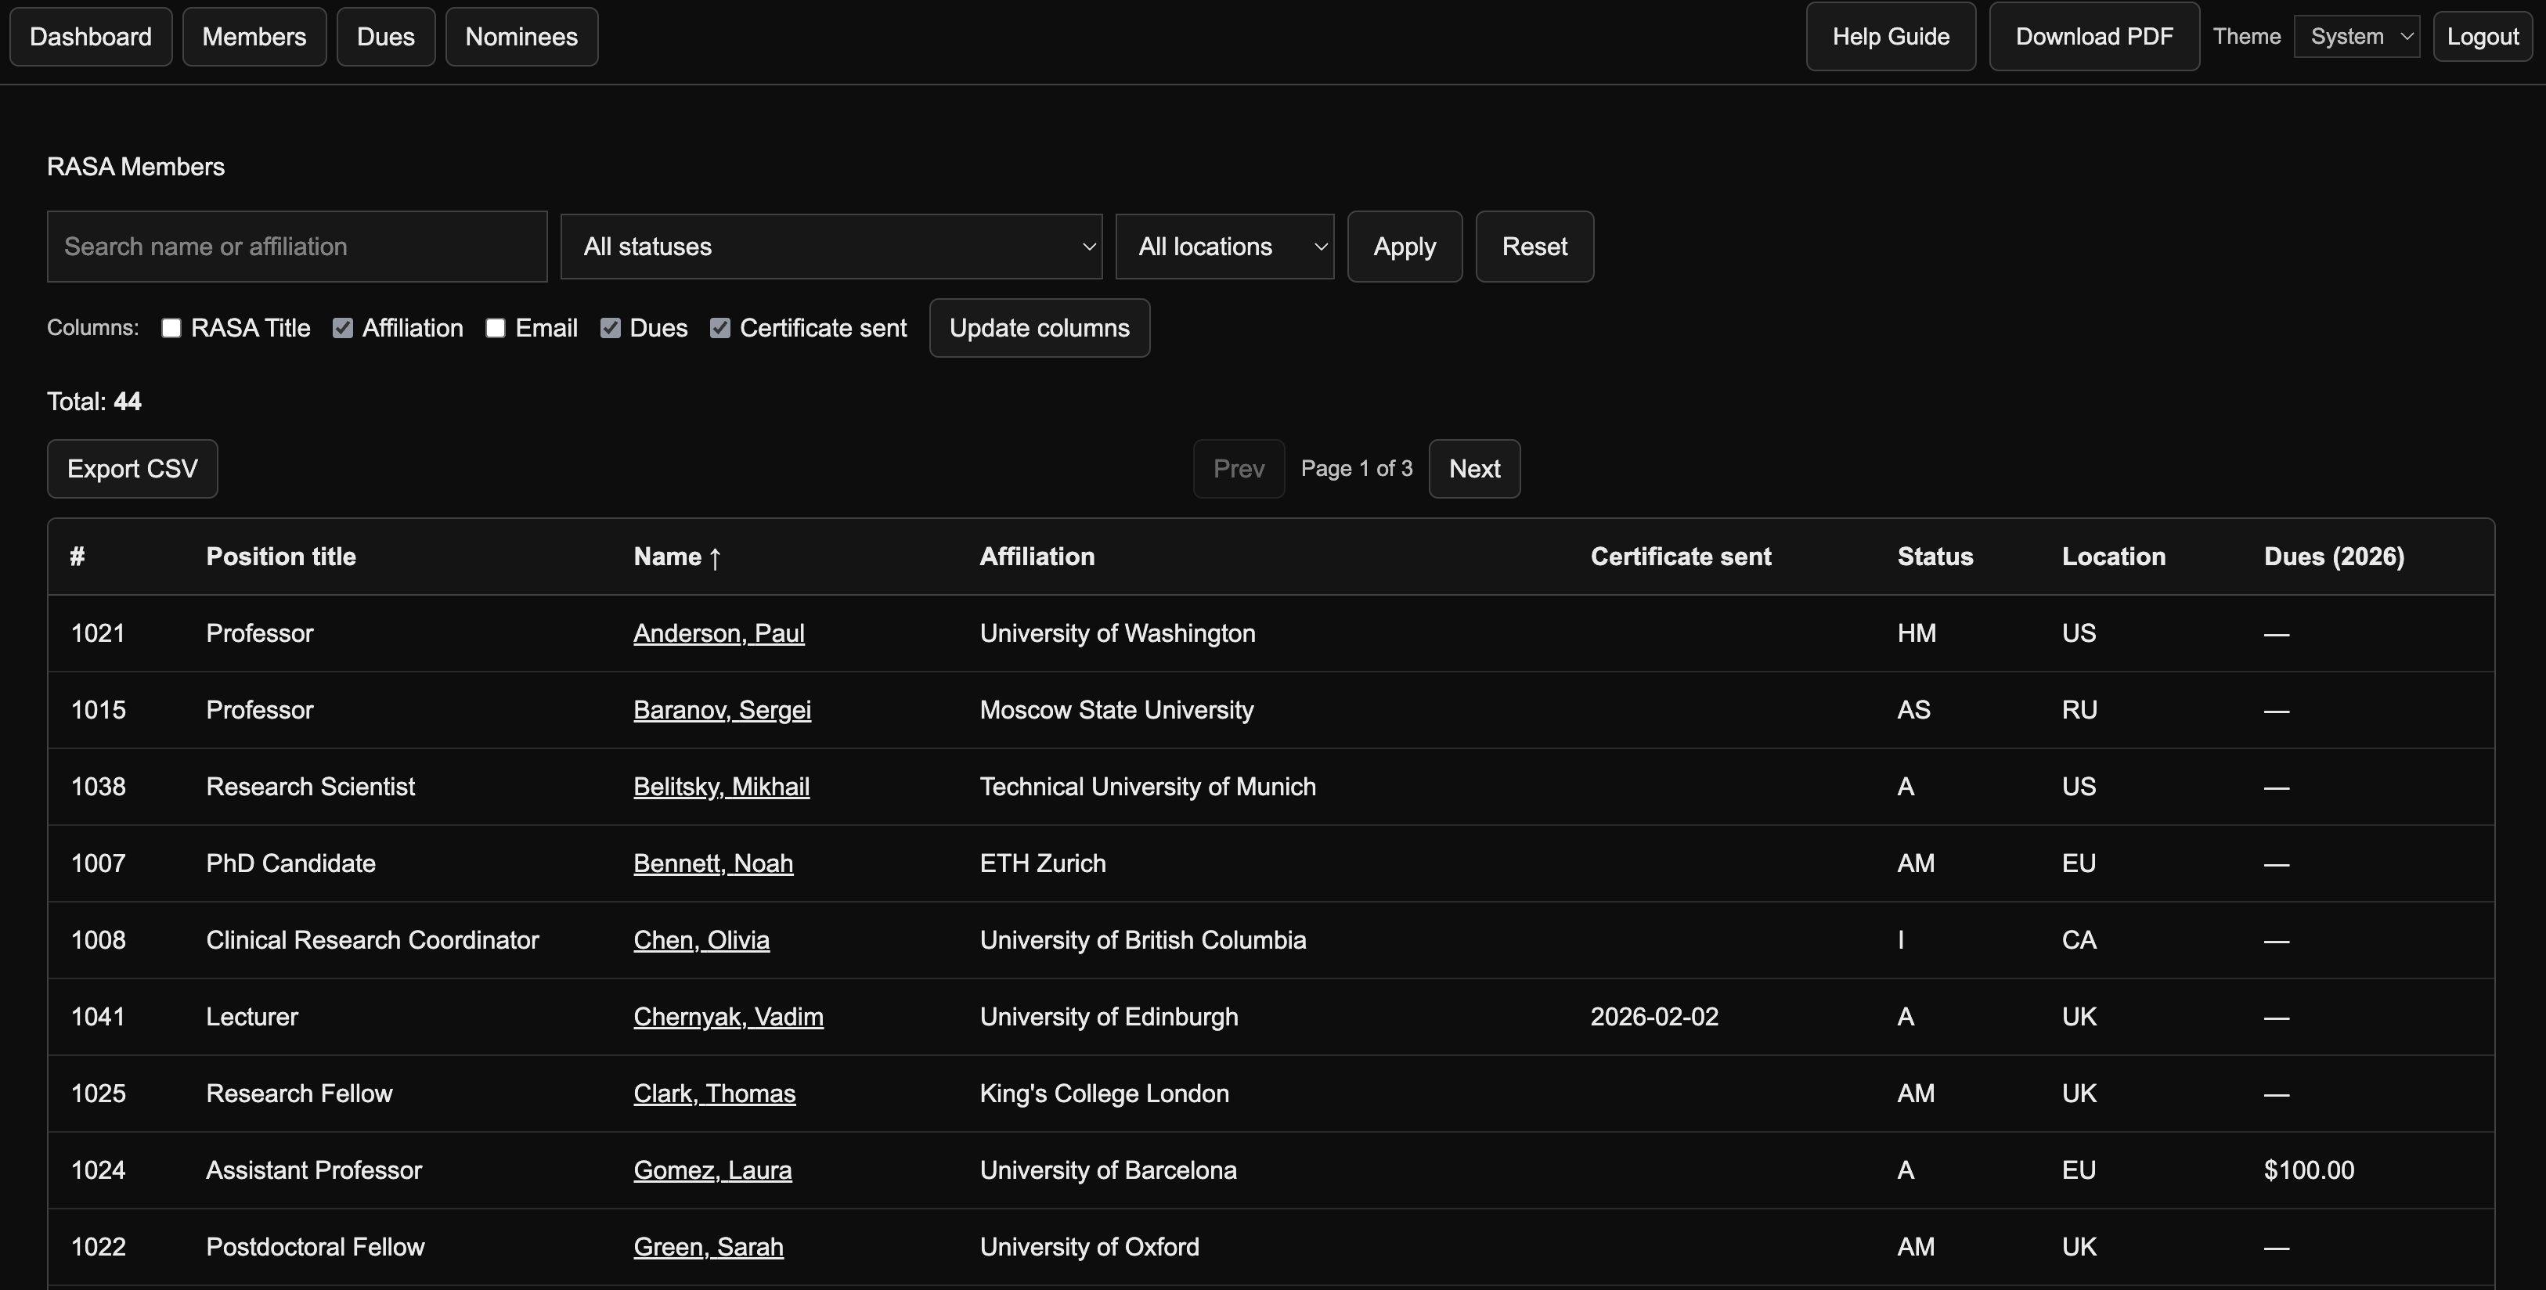Enable the RASA Title column checkbox
This screenshot has height=1290, width=2546.
coord(172,328)
